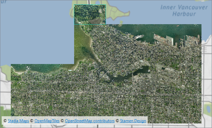Open the OpenMapTiles attribution link
Screen dimensions: 212x128
(47, 121)
